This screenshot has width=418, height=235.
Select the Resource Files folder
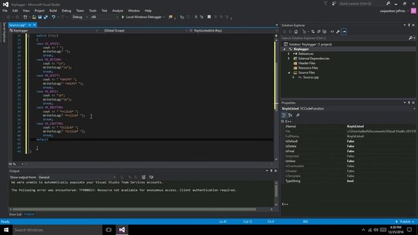pyautogui.click(x=308, y=68)
